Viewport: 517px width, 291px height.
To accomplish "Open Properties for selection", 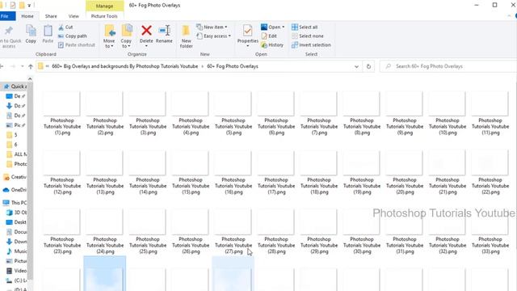I will click(x=248, y=36).
